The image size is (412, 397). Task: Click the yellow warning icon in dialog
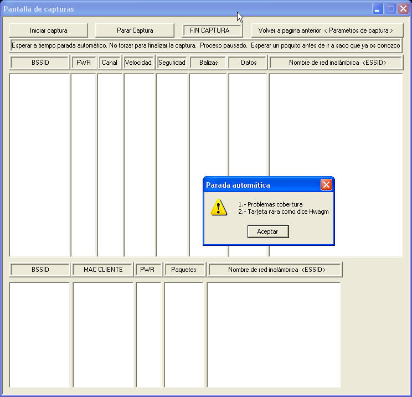[x=219, y=208]
